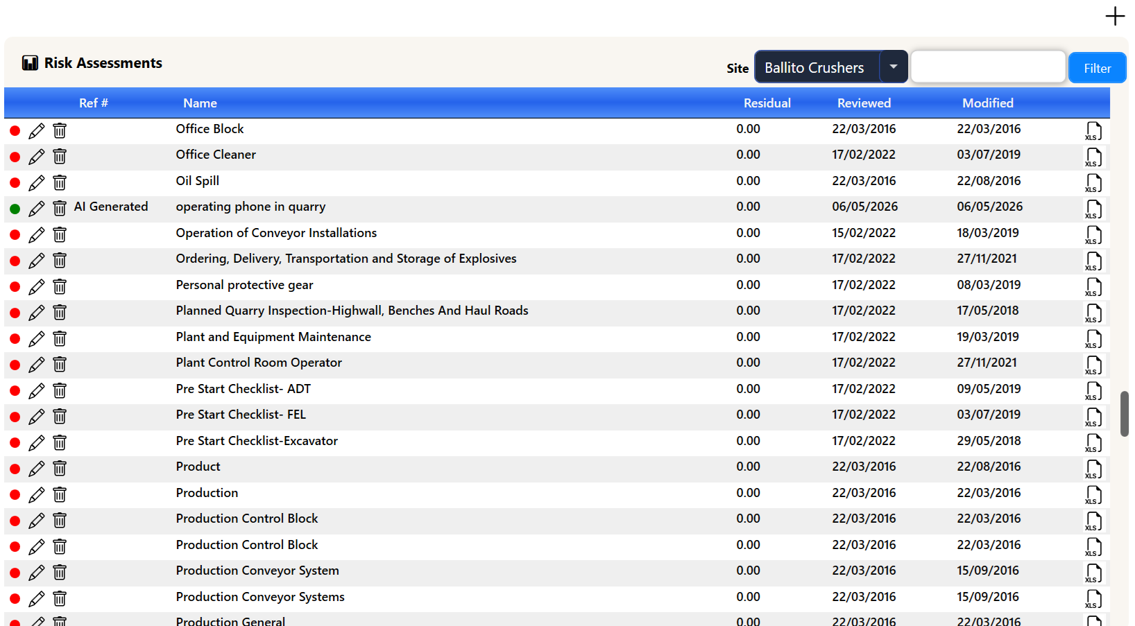Image resolution: width=1135 pixels, height=626 pixels.
Task: Click red status dot for Office Block
Action: 15,130
